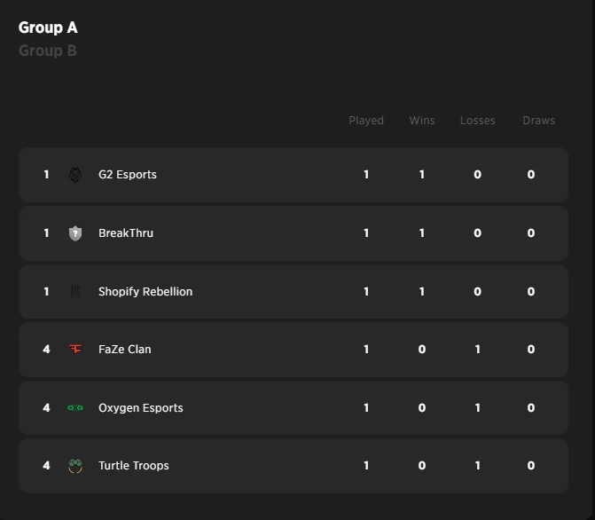This screenshot has height=520, width=595.
Task: Click G2 Esports rank number 1
Action: pos(46,174)
